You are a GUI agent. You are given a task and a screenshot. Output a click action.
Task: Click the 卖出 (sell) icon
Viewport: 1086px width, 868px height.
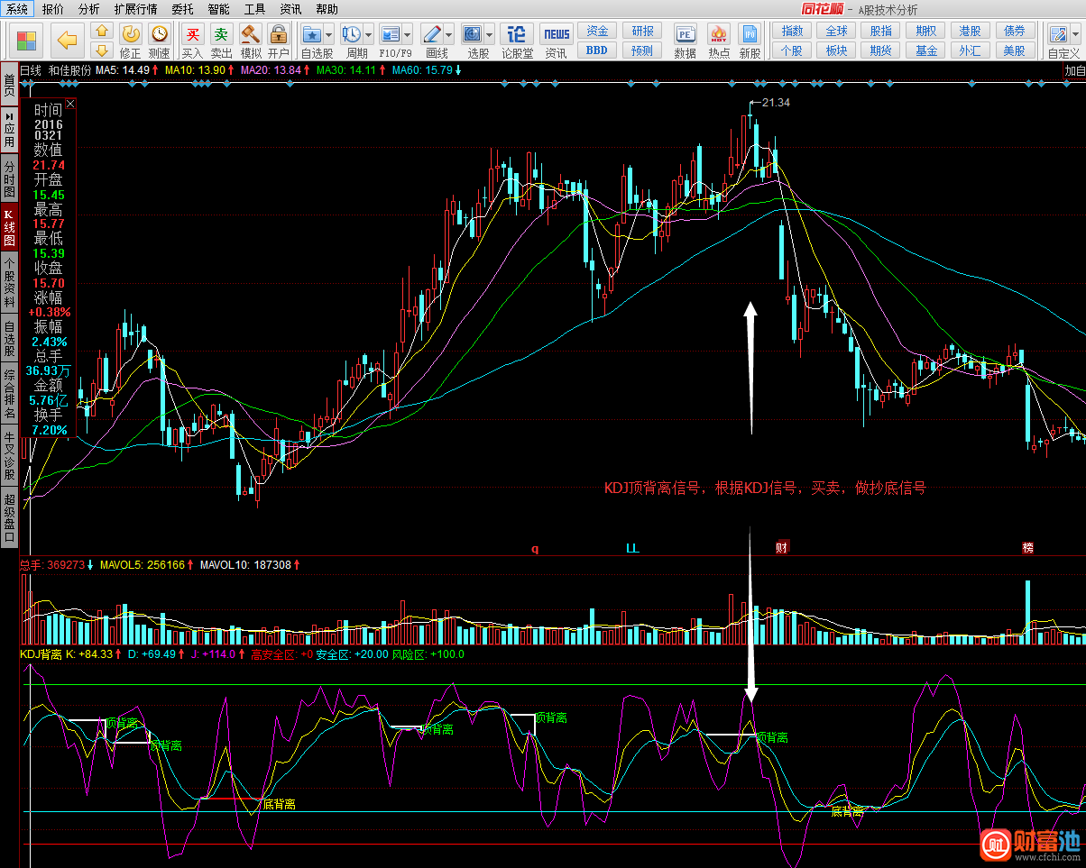[221, 35]
